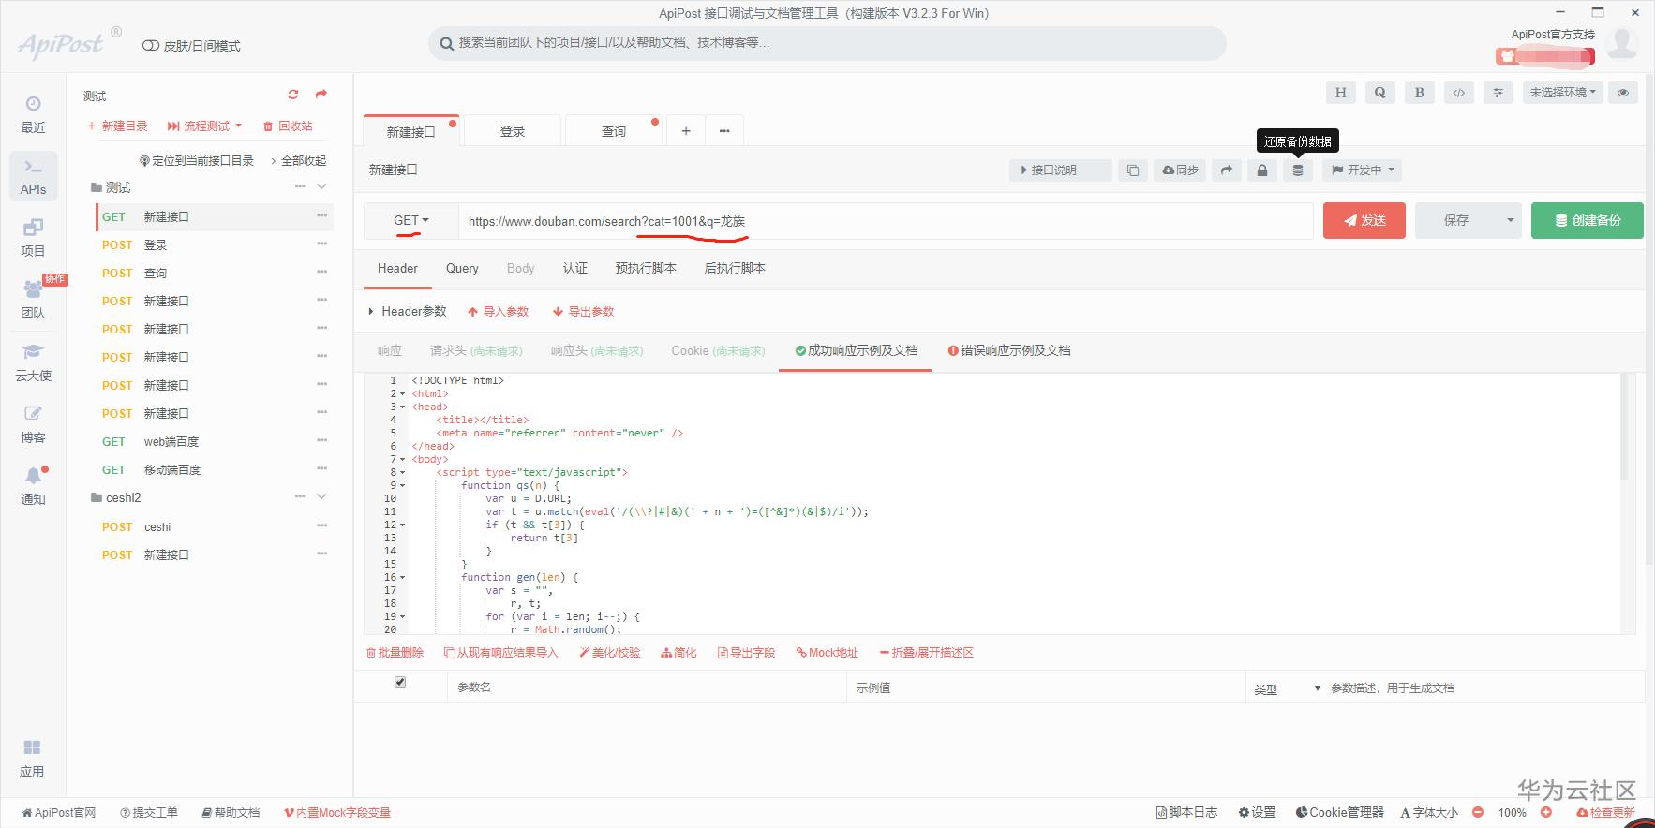The image size is (1655, 828).
Task: Open the 通知 notifications section
Action: 33,486
